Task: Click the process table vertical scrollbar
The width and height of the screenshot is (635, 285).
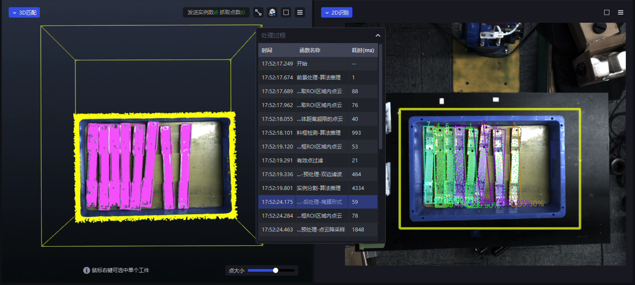Action: (381, 99)
